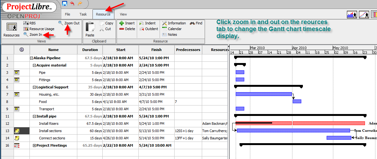377x159 pixels.
Task: Click the Undo arrow icon
Action: [72, 3]
